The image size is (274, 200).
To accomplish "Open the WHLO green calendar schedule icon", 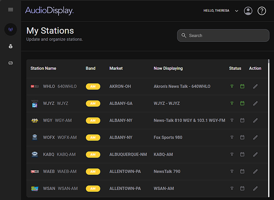I will pyautogui.click(x=242, y=86).
